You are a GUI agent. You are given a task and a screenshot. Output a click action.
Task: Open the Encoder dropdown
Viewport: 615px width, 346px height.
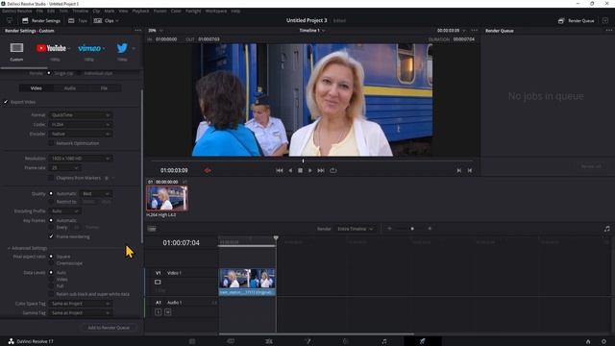click(81, 134)
